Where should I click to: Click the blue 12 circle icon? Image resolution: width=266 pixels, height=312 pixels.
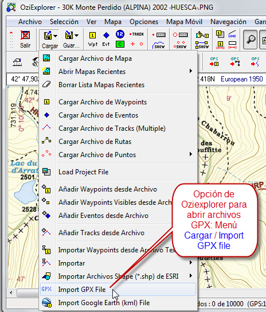(120, 34)
